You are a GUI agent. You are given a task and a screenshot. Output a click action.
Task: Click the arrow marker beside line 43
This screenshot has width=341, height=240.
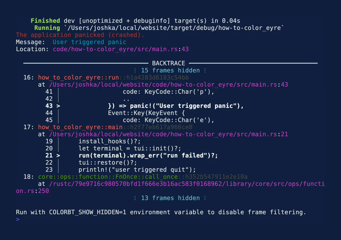pyautogui.click(x=58, y=106)
